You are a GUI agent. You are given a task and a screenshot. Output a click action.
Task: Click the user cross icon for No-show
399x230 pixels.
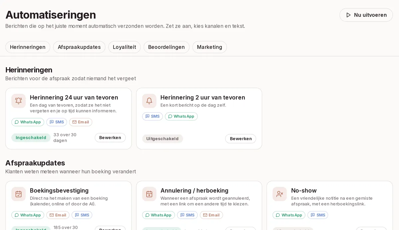coord(280,194)
